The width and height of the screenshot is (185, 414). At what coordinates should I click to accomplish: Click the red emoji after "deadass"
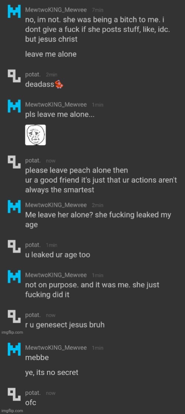pyautogui.click(x=59, y=85)
